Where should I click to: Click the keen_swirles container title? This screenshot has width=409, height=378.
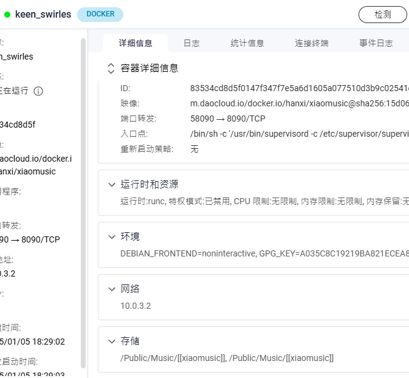pyautogui.click(x=43, y=14)
